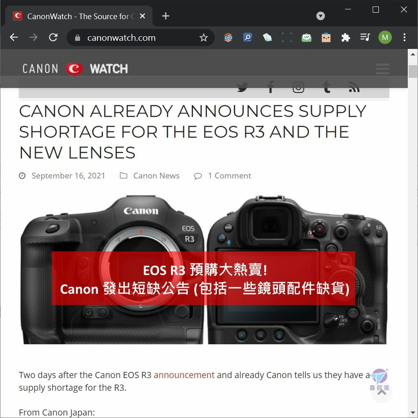Open the 1 Comment link
The width and height of the screenshot is (418, 418).
[229, 176]
